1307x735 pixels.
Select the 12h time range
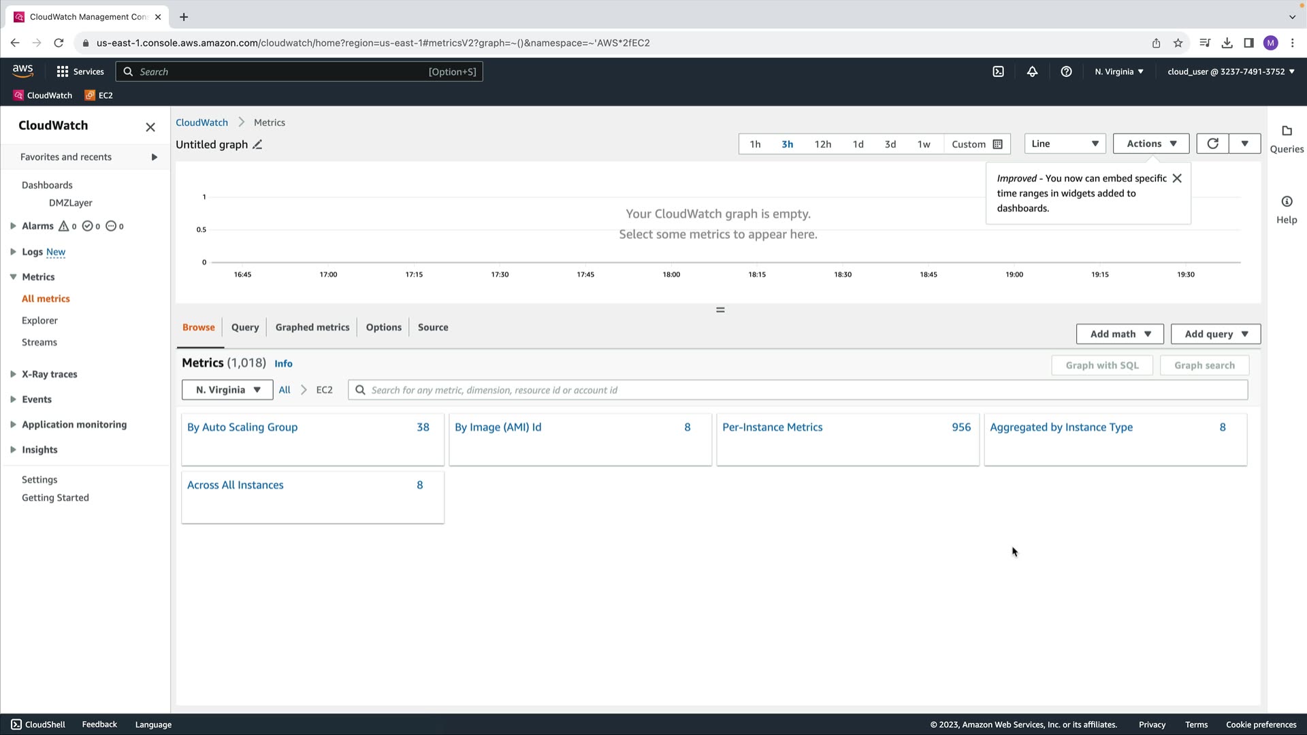822,144
